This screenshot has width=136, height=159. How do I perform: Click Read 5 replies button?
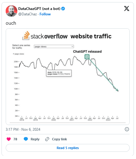click(x=68, y=148)
